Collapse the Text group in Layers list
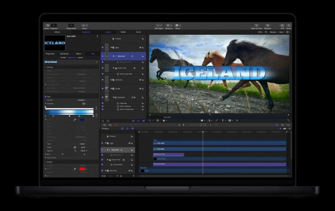Viewport: 335px width, 211px height. pyautogui.click(x=111, y=47)
